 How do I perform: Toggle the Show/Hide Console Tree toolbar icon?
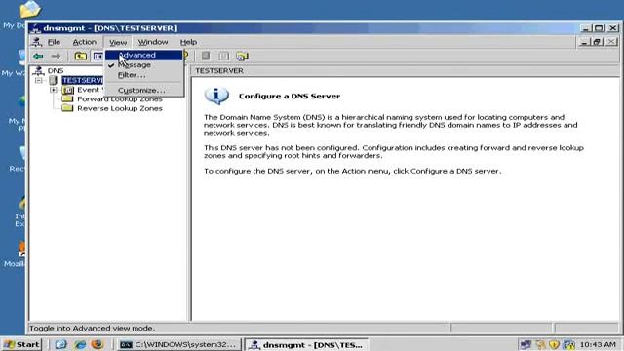[x=97, y=57]
